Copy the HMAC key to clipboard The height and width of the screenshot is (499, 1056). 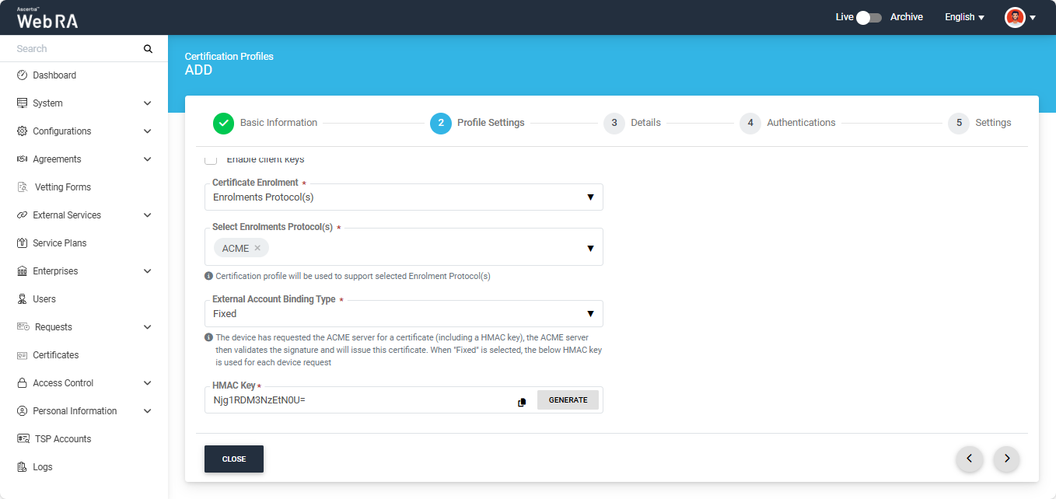(x=522, y=402)
